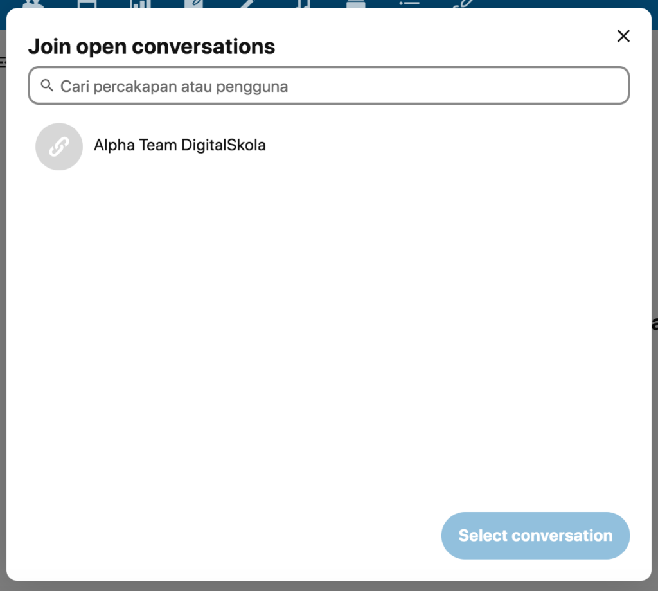Click the dimmed backdrop below the dialog

329,586
